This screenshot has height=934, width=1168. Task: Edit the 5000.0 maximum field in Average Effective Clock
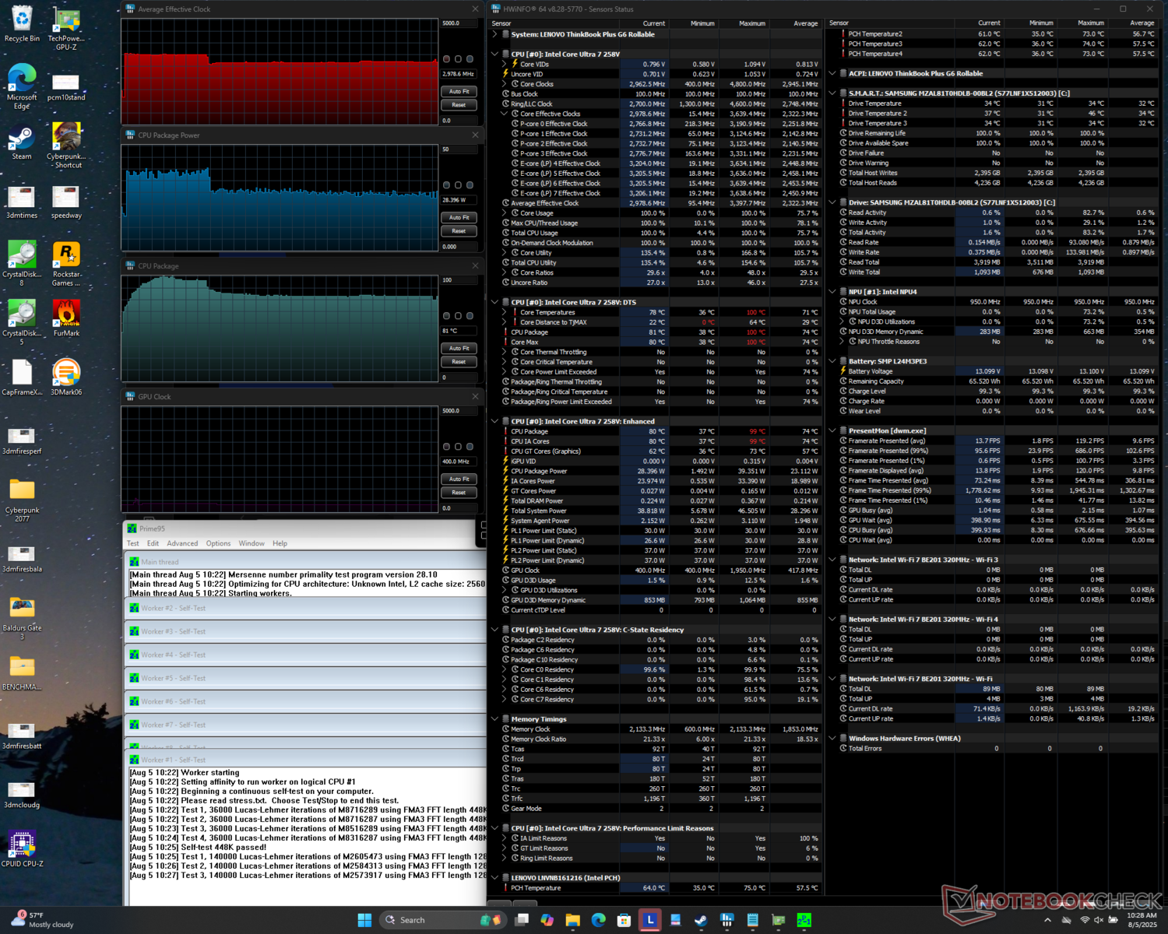click(459, 23)
